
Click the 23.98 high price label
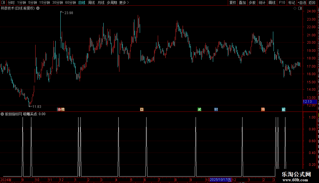(69, 13)
